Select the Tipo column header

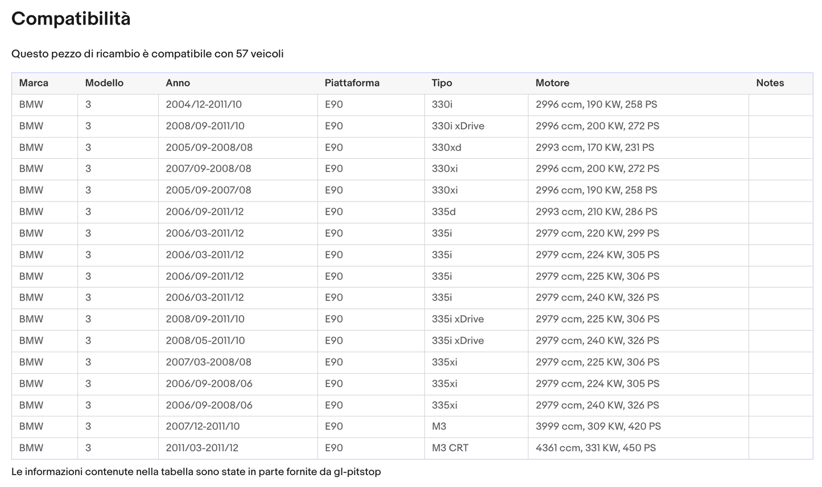(441, 83)
